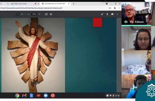This screenshot has width=155, height=101.
Task: Open the extensions puzzle icon
Action: pyautogui.click(x=115, y=8)
